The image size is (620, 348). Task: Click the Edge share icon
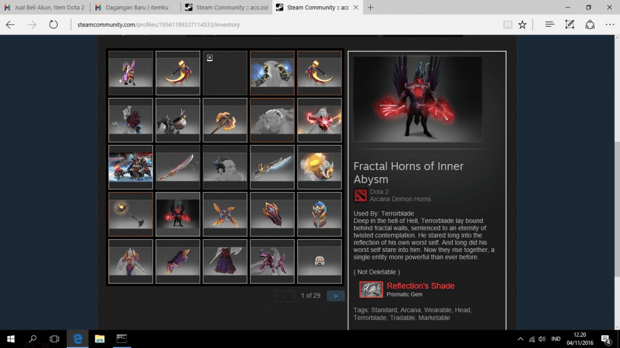pos(590,25)
